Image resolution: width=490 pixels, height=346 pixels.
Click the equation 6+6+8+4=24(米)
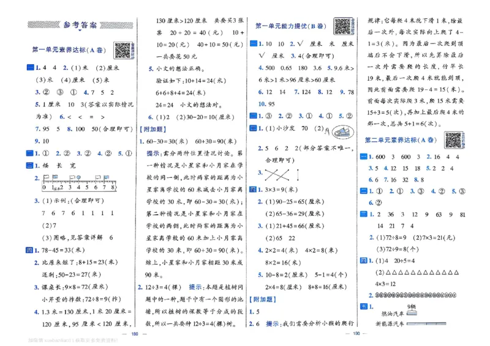tap(181, 93)
